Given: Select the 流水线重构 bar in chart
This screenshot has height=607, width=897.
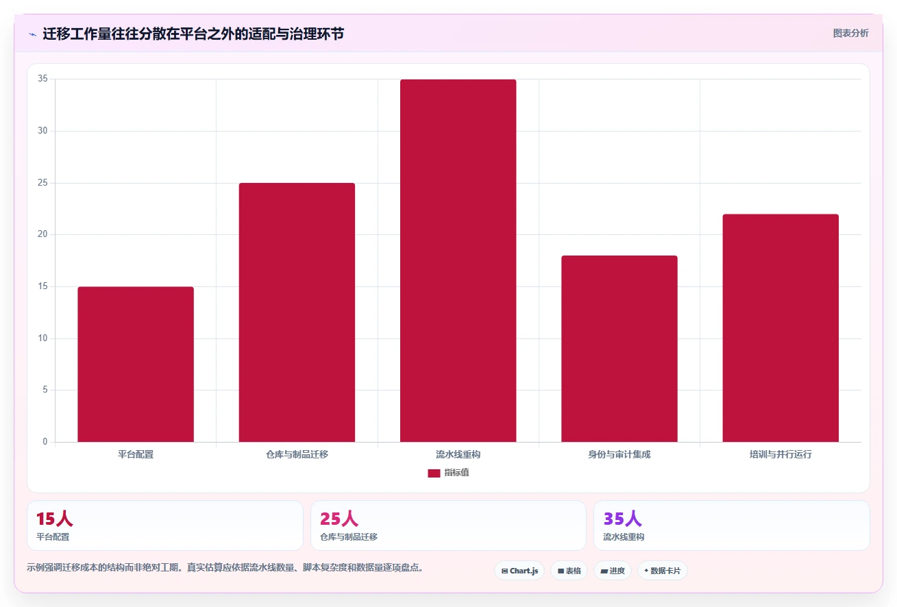Looking at the screenshot, I should tap(458, 260).
